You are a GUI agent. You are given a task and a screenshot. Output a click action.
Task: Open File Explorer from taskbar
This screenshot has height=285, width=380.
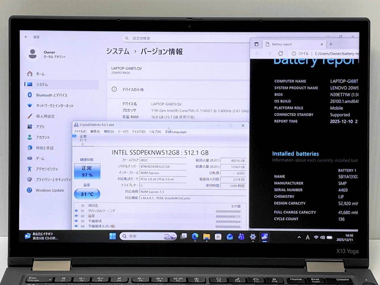pyautogui.click(x=206, y=236)
